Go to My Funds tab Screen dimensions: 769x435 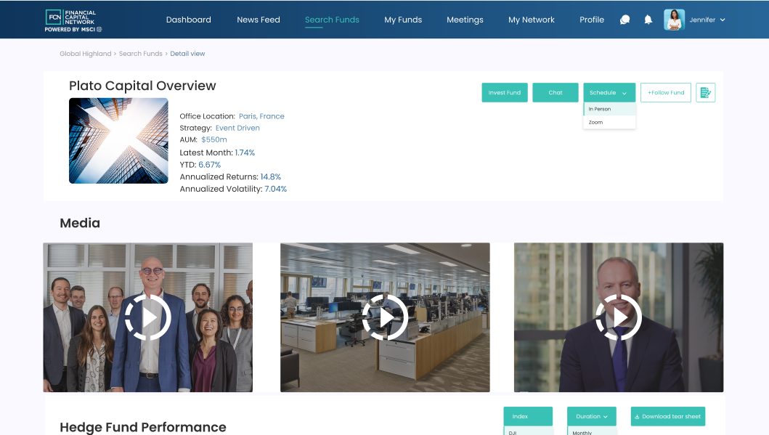pyautogui.click(x=403, y=20)
